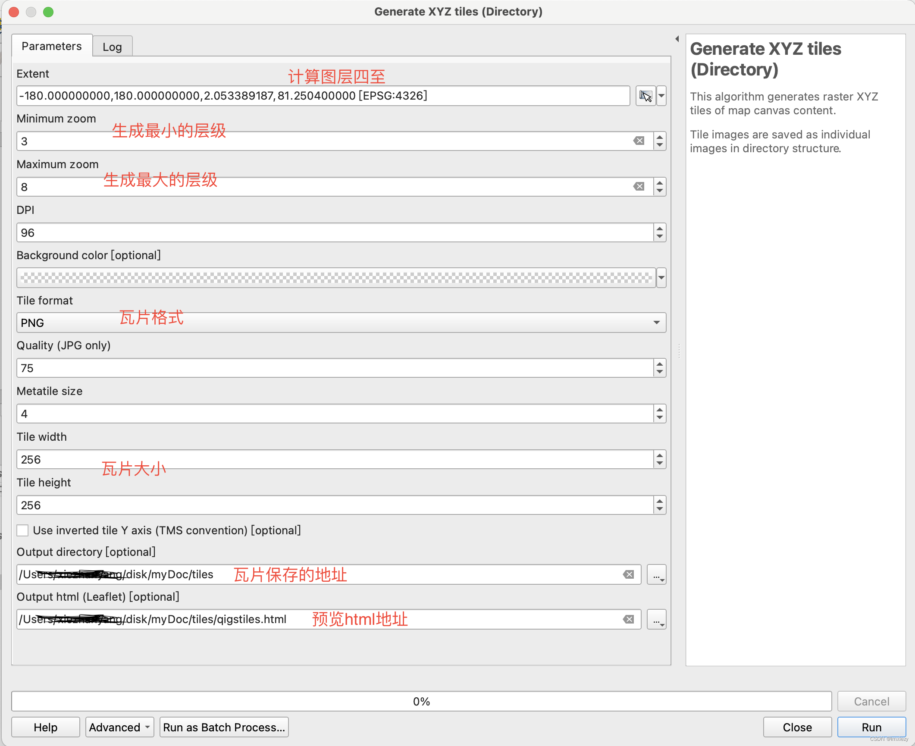Switch to the Log tab
This screenshot has height=746, width=915.
112,47
